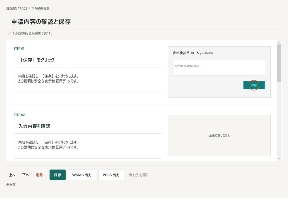Click the STEP 01 label
292x208 pixels.
(19, 49)
